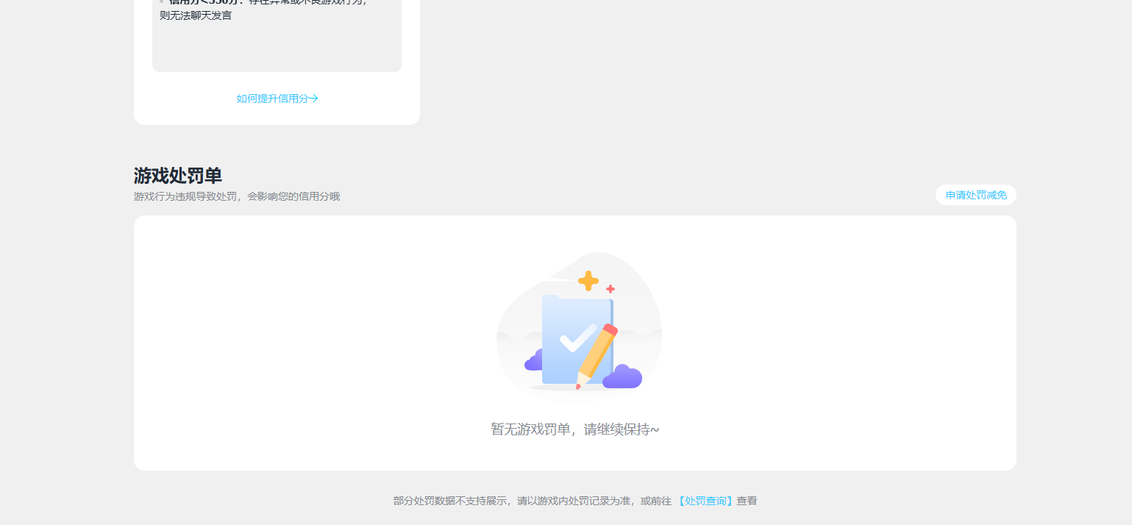Click the 申请处罚减免 button
Viewport: 1132px width, 525px height.
976,195
